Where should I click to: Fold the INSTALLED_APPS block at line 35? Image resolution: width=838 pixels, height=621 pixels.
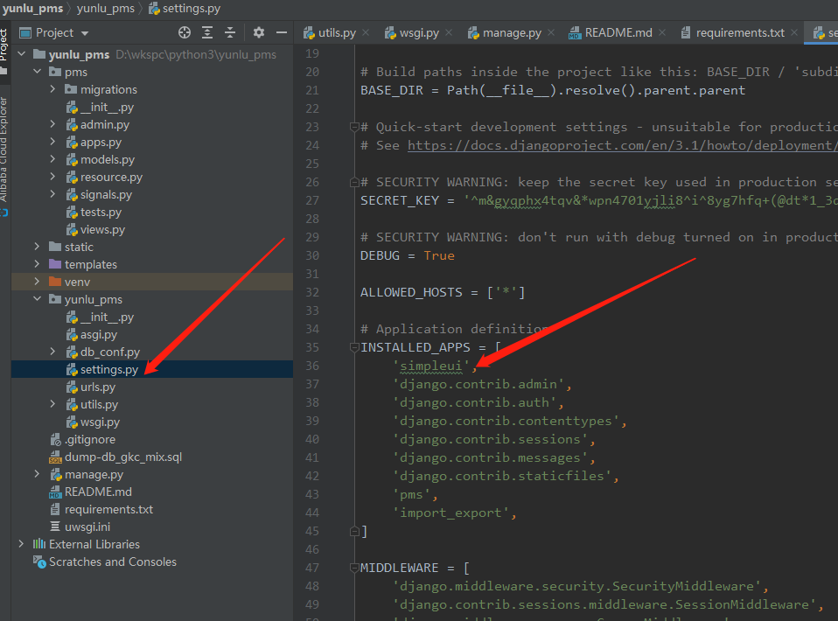(x=353, y=347)
